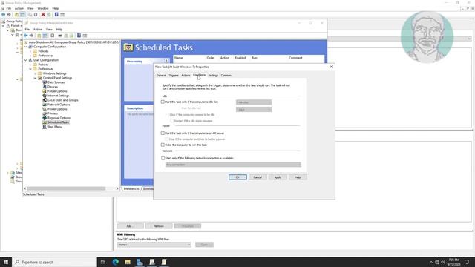Collapse the Processing panel chevron

point(166,61)
